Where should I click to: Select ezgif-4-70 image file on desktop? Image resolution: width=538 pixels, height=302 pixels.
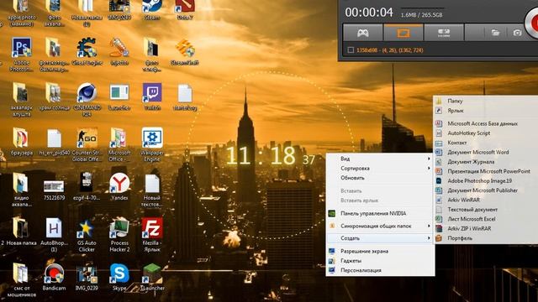pyautogui.click(x=87, y=186)
